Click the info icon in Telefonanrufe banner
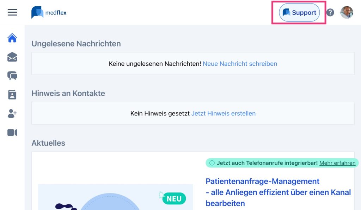Screen dimensions: 361x210 (212, 163)
